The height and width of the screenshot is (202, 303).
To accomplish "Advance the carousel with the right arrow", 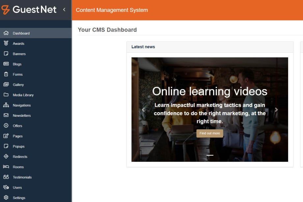I will click(277, 110).
